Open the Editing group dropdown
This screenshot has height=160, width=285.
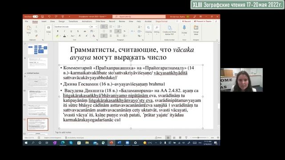click(x=156, y=30)
